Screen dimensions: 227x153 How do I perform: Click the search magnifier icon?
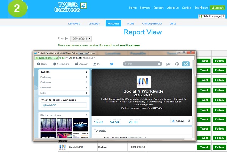159,64
